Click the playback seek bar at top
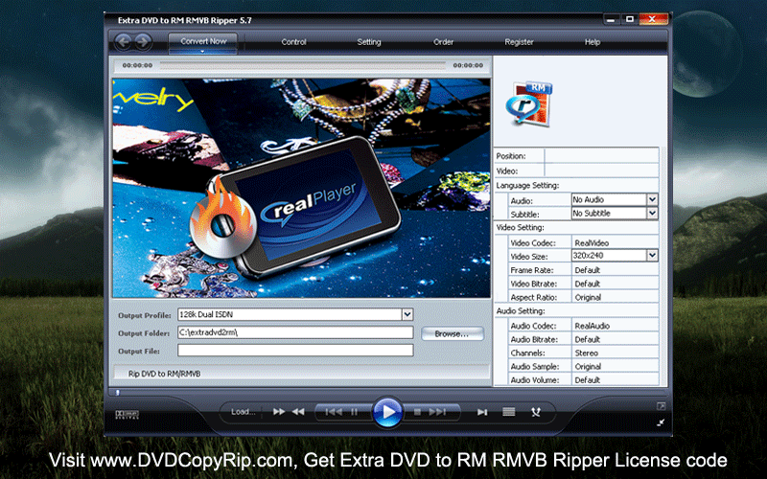Viewport: 767px width, 479px height. 302,65
